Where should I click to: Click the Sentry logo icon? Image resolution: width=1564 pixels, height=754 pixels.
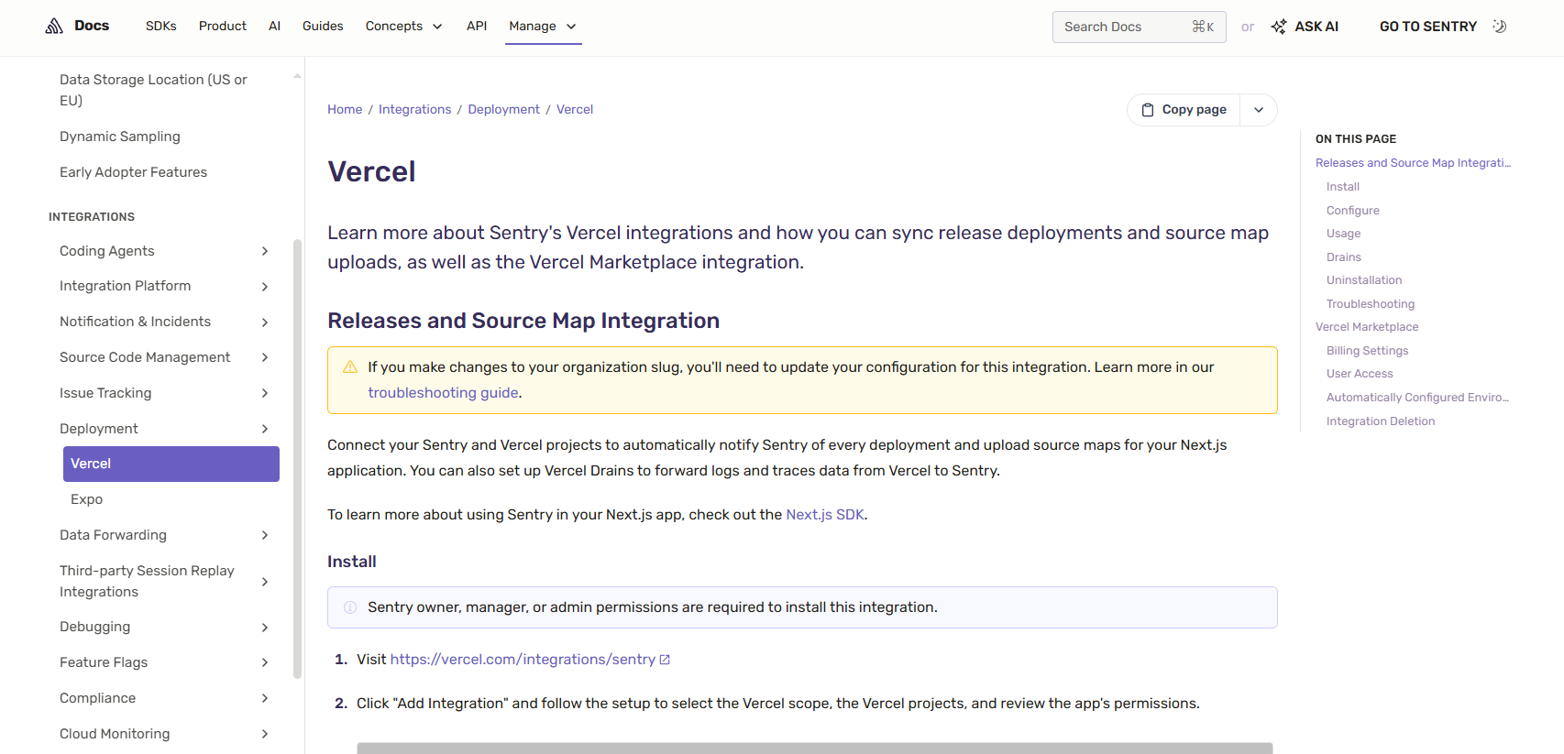coord(54,26)
